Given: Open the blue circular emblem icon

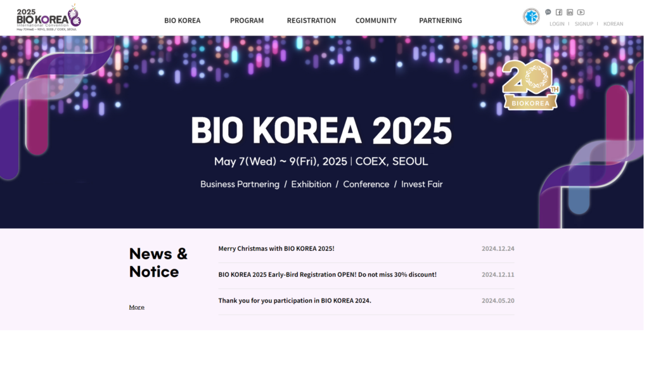Looking at the screenshot, I should click(531, 16).
